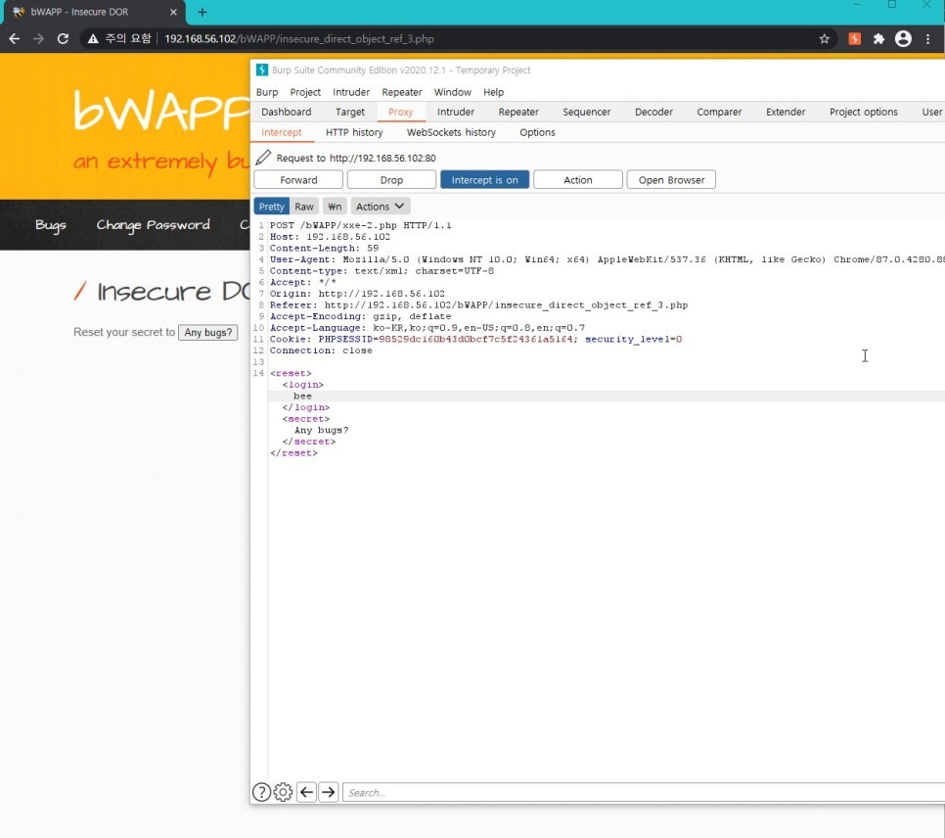Toggle the \n non-printable characters button

[335, 207]
